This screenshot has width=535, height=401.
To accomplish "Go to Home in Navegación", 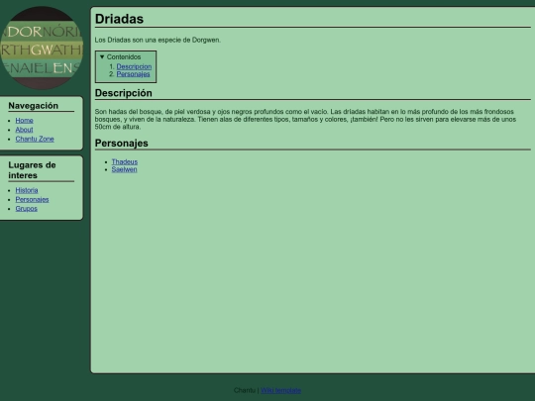I will click(24, 121).
